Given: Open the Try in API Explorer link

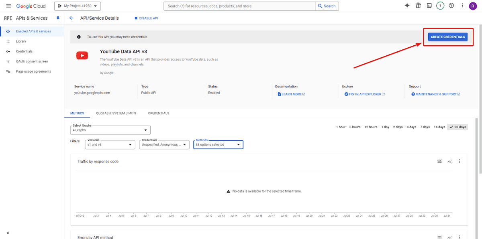Looking at the screenshot, I should pyautogui.click(x=364, y=94).
